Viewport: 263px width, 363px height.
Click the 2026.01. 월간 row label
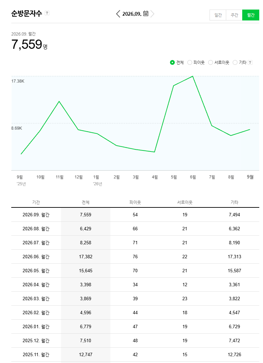pyautogui.click(x=36, y=326)
